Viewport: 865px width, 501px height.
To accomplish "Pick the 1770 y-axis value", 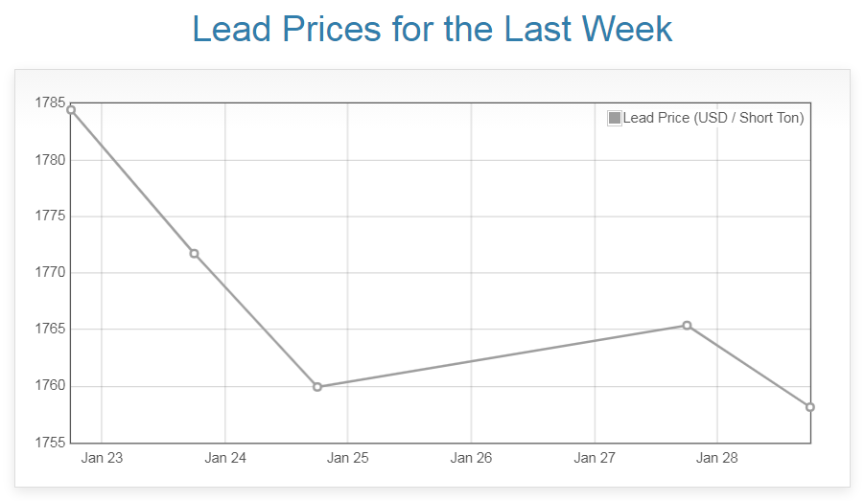I will 50,273.
